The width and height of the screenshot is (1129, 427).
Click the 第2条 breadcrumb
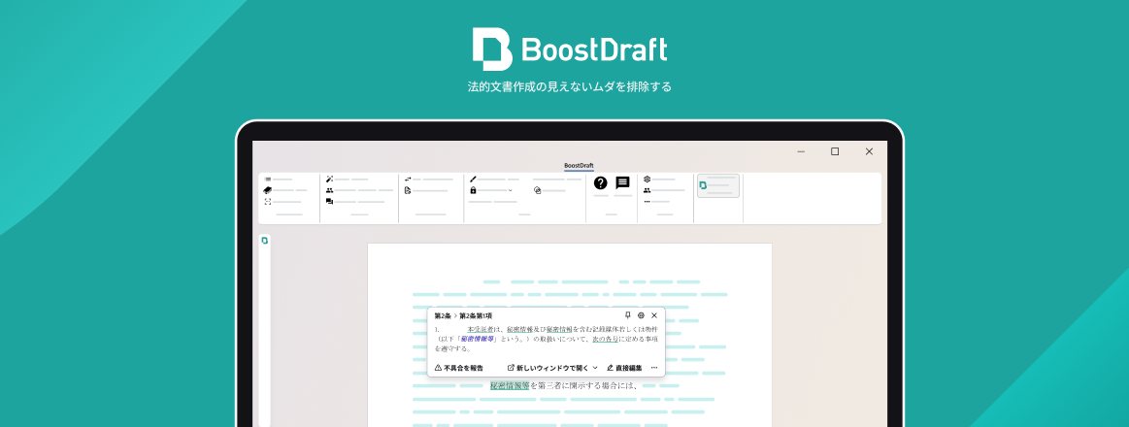[x=442, y=316]
